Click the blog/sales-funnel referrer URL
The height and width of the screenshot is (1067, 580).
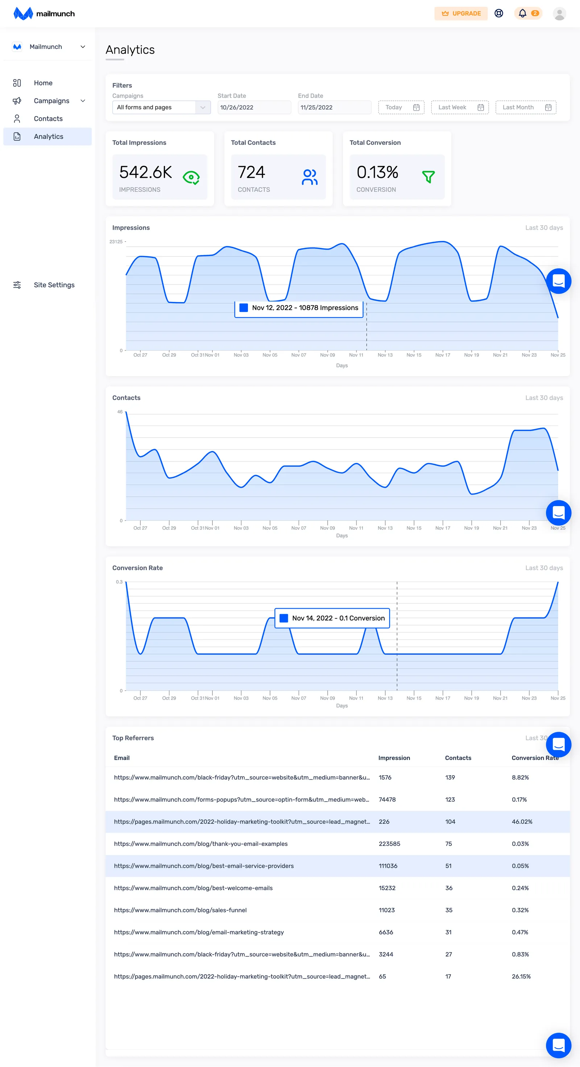[x=180, y=910]
